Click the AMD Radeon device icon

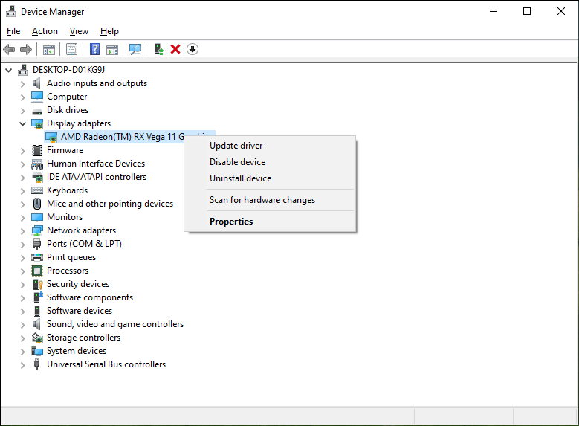pos(51,137)
